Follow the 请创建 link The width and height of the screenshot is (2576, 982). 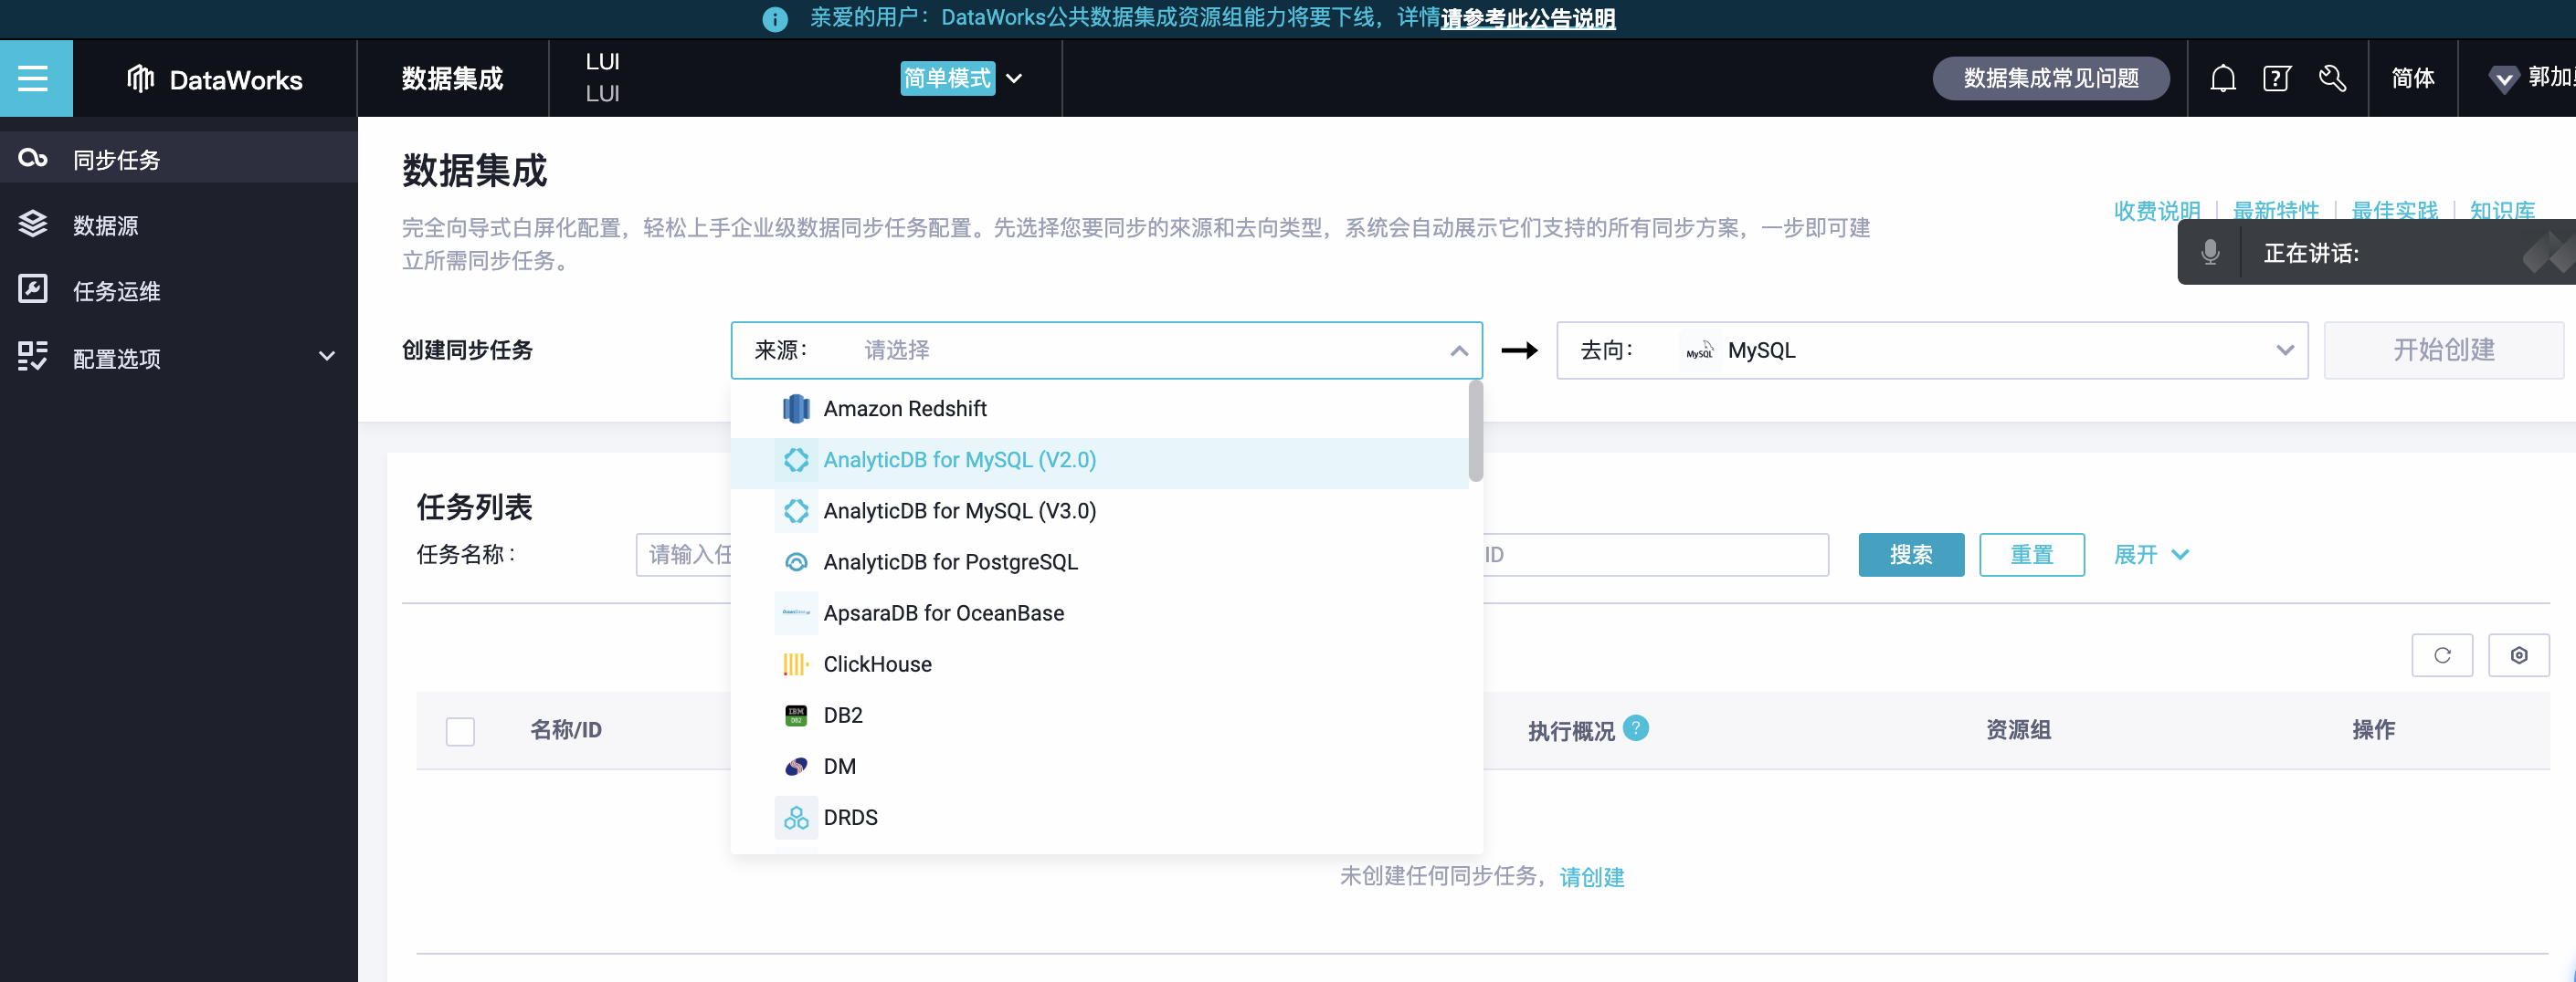pos(1592,876)
